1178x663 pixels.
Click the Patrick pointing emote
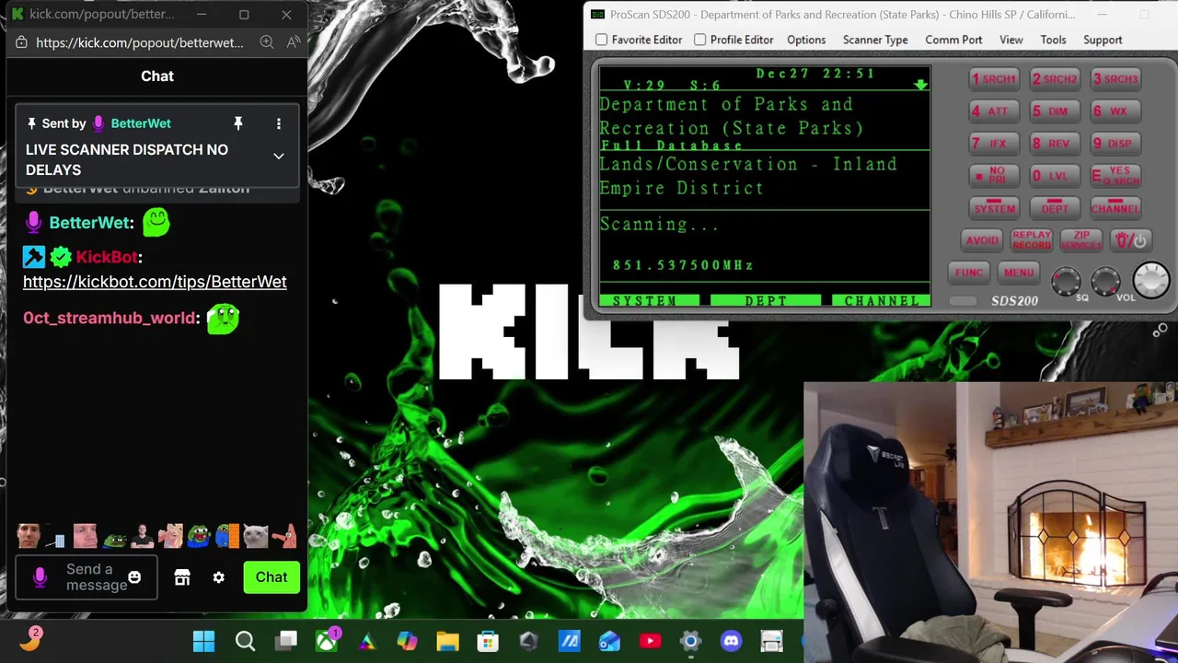[x=284, y=535]
